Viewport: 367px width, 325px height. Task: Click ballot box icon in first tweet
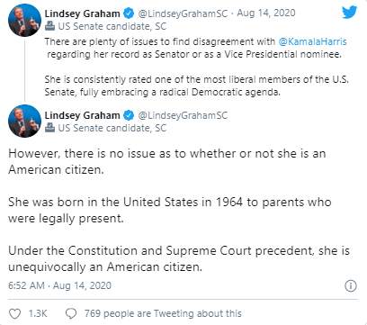[x=49, y=26]
